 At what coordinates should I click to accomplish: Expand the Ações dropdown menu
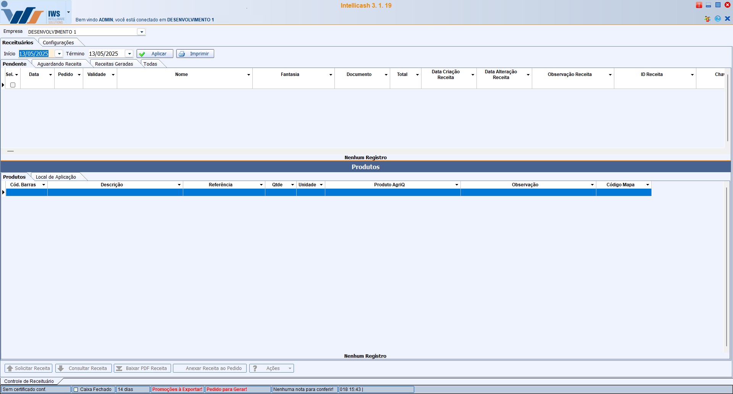(290, 368)
